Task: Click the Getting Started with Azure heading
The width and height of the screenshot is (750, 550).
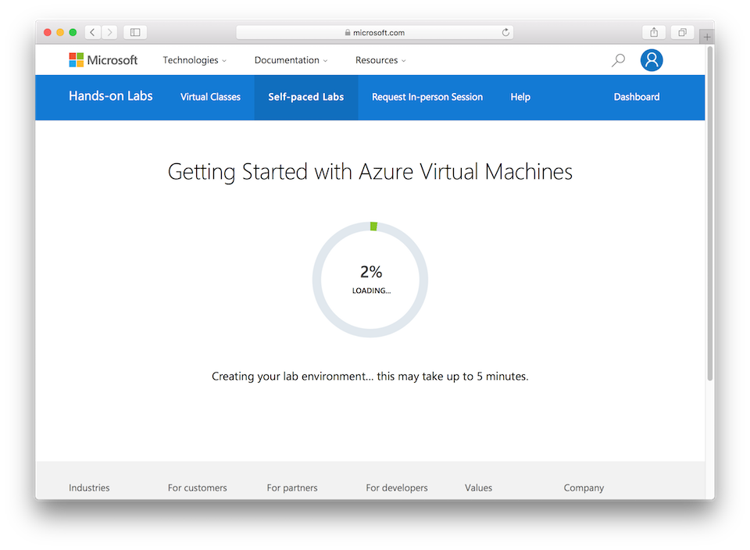Action: [x=370, y=172]
